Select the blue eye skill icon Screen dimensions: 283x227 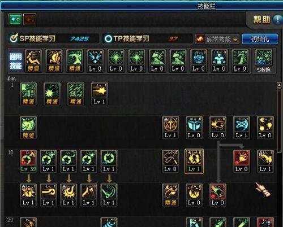tap(199, 61)
